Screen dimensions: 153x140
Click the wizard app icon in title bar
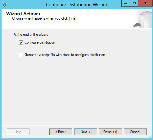5,5
